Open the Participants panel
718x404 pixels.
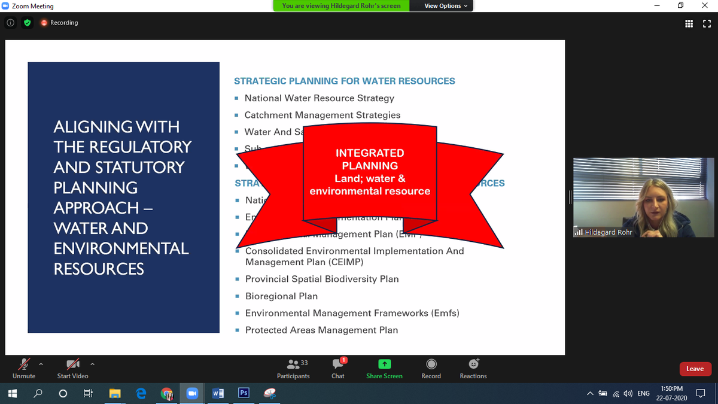(x=293, y=369)
